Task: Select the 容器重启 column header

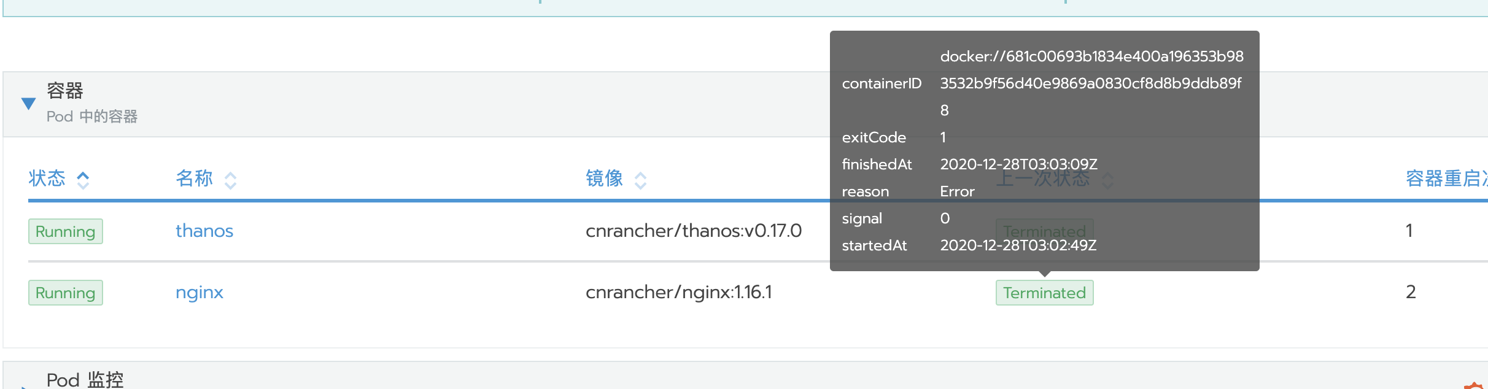Action: pyautogui.click(x=1446, y=179)
